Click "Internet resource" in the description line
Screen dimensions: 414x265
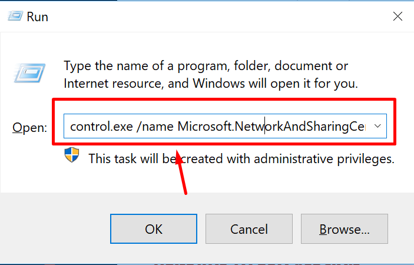coord(112,84)
